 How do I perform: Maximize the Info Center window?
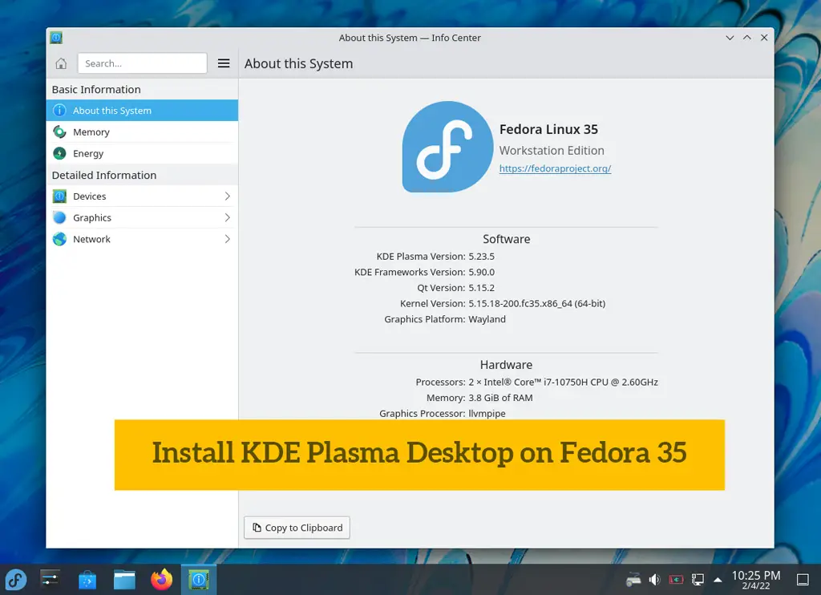pos(747,38)
